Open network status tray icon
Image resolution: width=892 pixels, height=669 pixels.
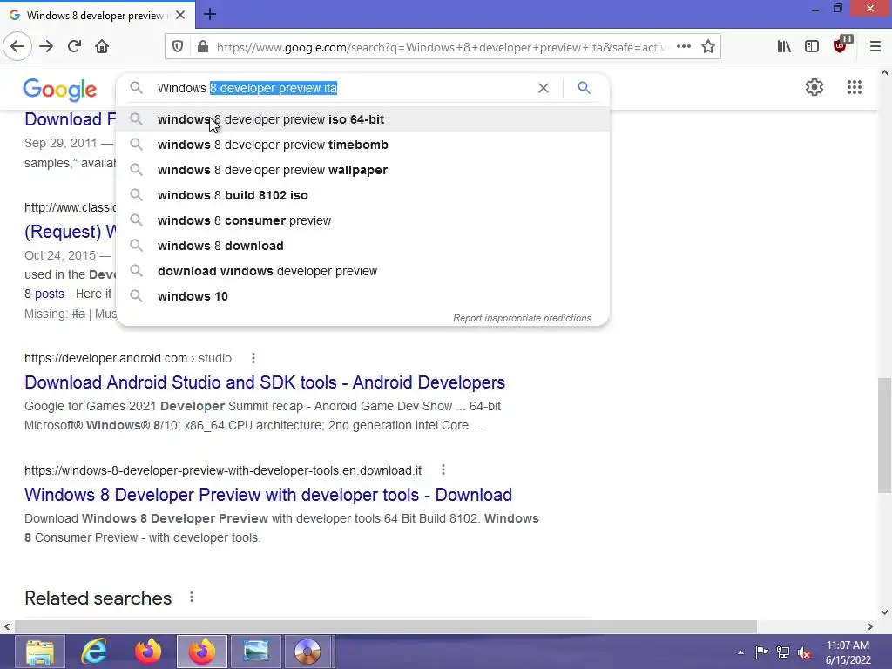click(x=783, y=652)
